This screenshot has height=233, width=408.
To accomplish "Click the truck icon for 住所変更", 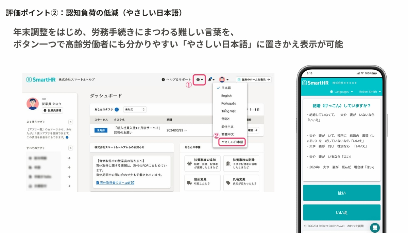I will (x=189, y=182).
